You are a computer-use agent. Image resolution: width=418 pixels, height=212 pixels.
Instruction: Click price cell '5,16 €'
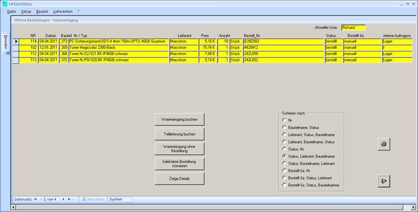click(207, 41)
